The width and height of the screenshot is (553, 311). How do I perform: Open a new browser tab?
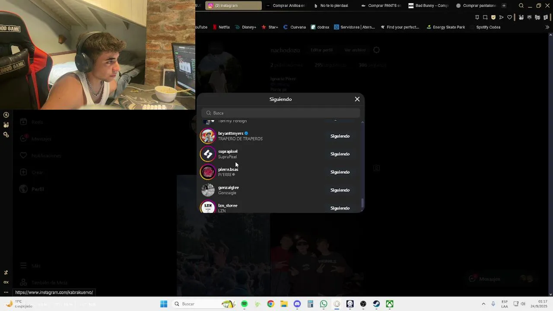pos(504,6)
